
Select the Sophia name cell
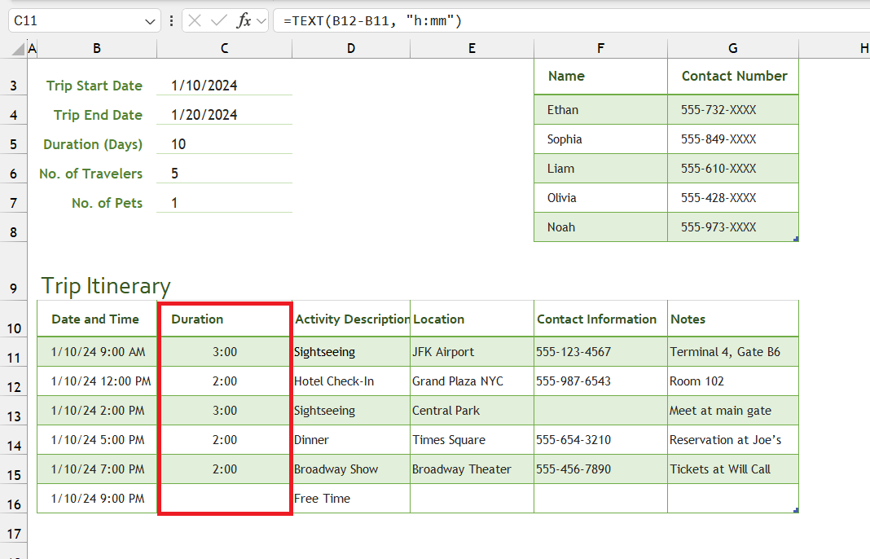[x=600, y=139]
